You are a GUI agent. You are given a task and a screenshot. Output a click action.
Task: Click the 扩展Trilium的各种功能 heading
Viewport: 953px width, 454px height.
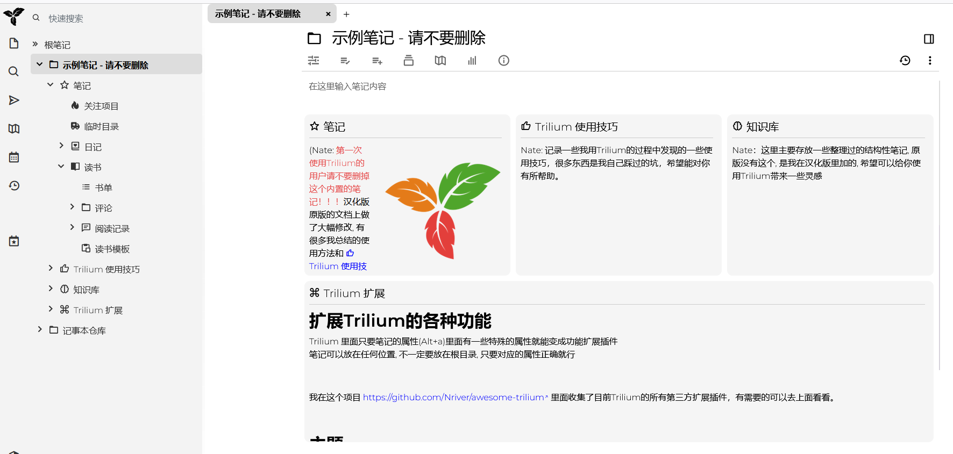tap(400, 321)
